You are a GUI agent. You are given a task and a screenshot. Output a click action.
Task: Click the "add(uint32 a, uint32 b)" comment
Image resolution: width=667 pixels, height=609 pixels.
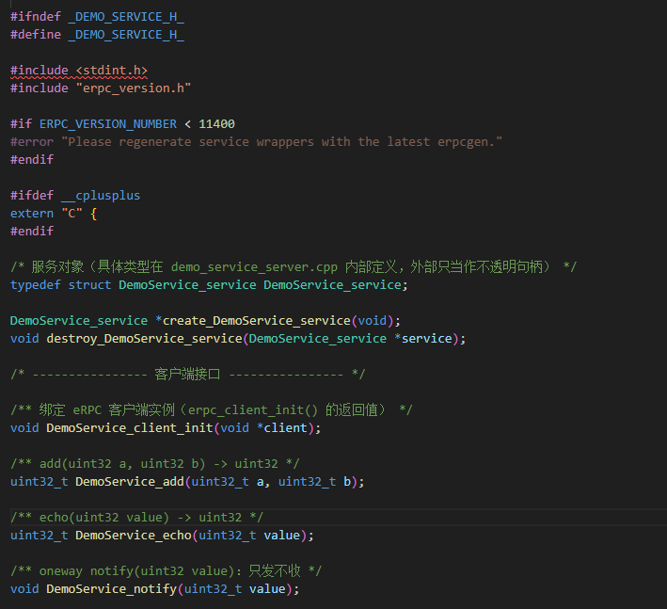155,463
